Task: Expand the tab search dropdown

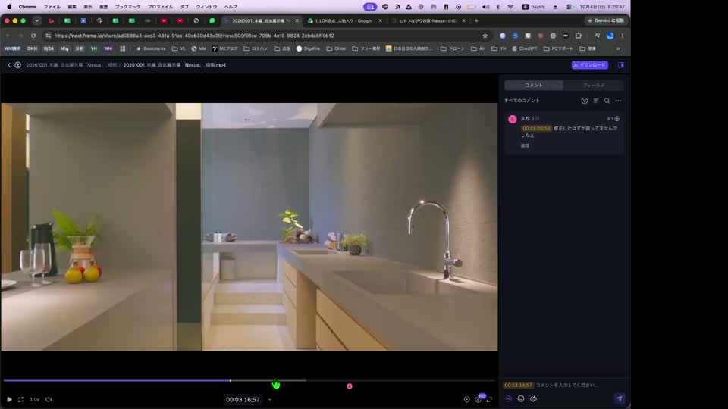Action: click(x=37, y=20)
